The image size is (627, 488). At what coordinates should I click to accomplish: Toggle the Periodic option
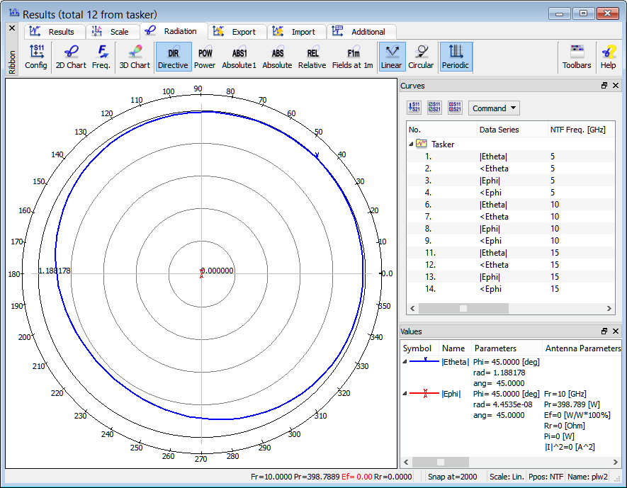pyautogui.click(x=456, y=57)
